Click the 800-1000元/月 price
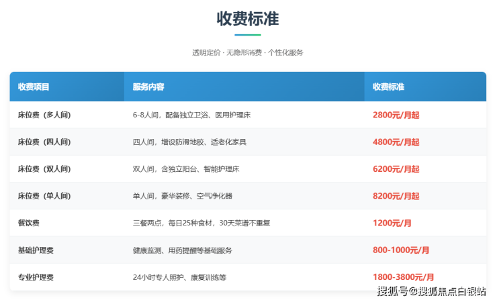The image size is (497, 302). 400,250
